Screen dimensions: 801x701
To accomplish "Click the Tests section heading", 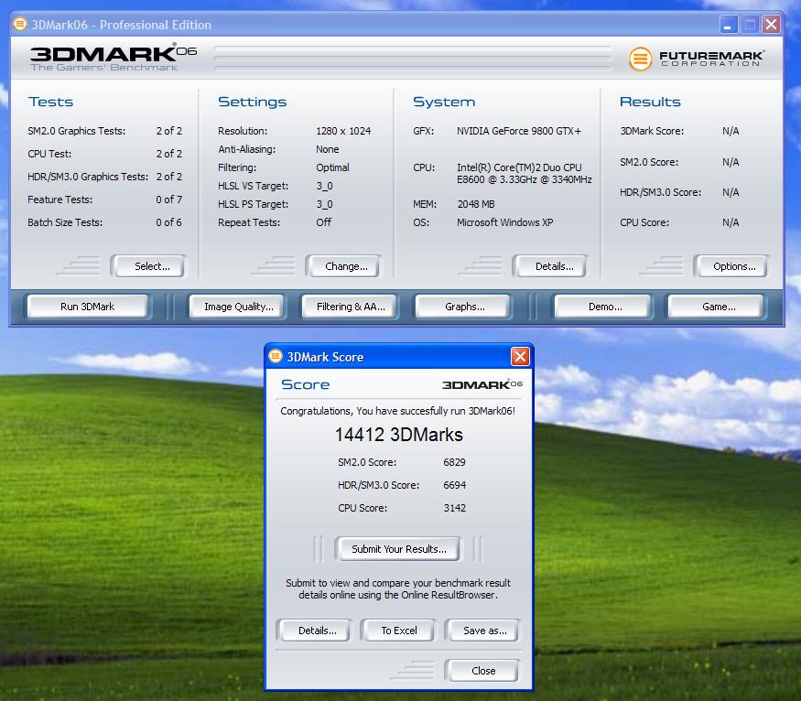I will coord(50,102).
